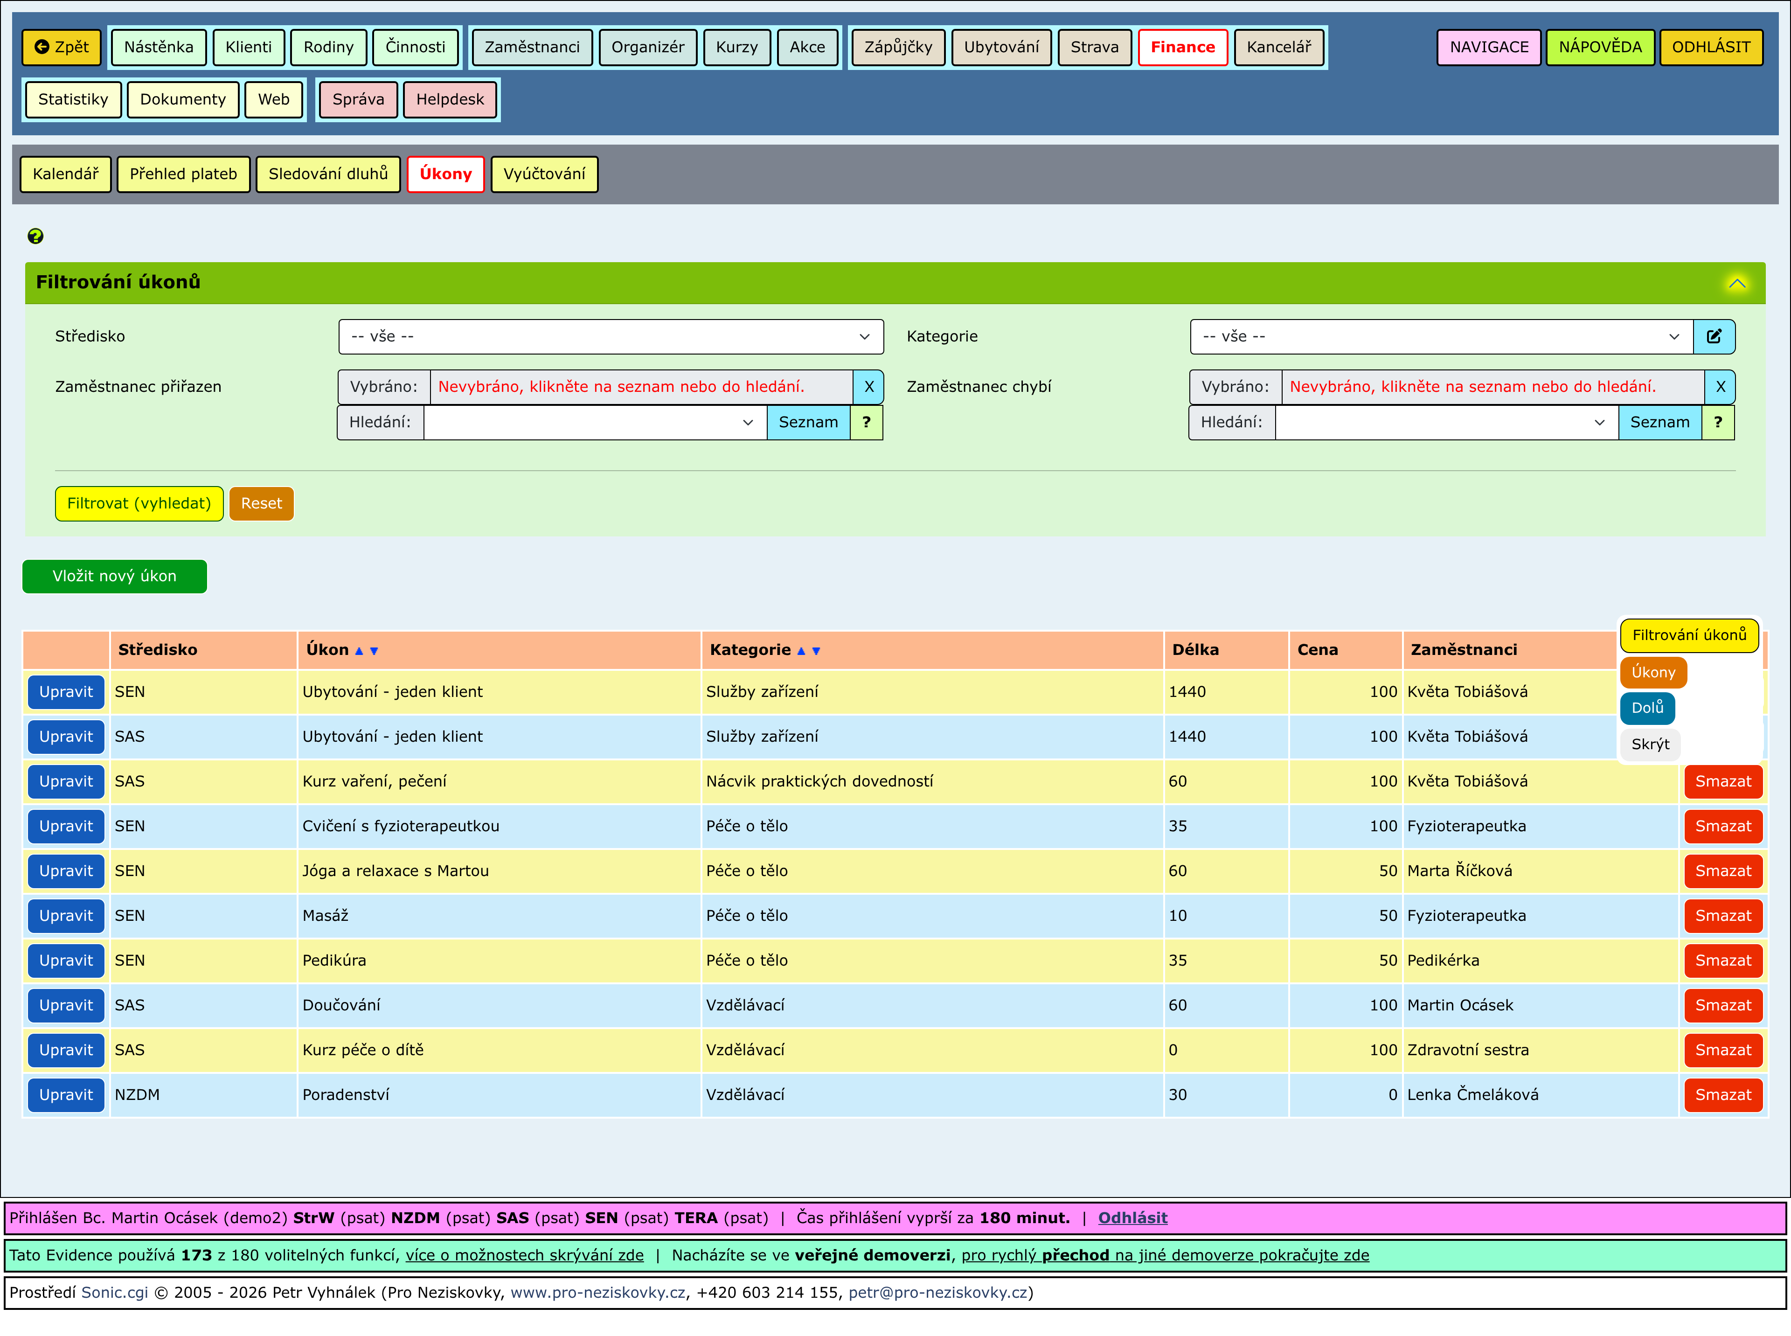Collapse the Filtrování úkonů panel
Viewport: 1791px width, 1336px height.
tap(1737, 283)
